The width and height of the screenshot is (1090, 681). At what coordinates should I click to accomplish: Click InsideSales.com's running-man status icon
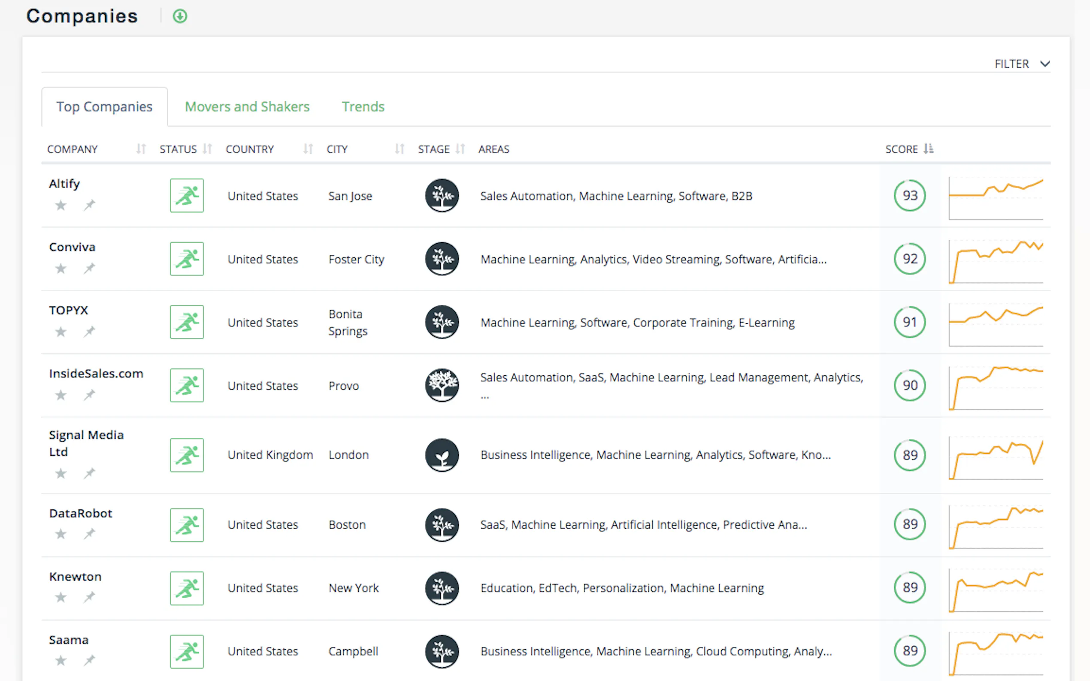click(187, 386)
